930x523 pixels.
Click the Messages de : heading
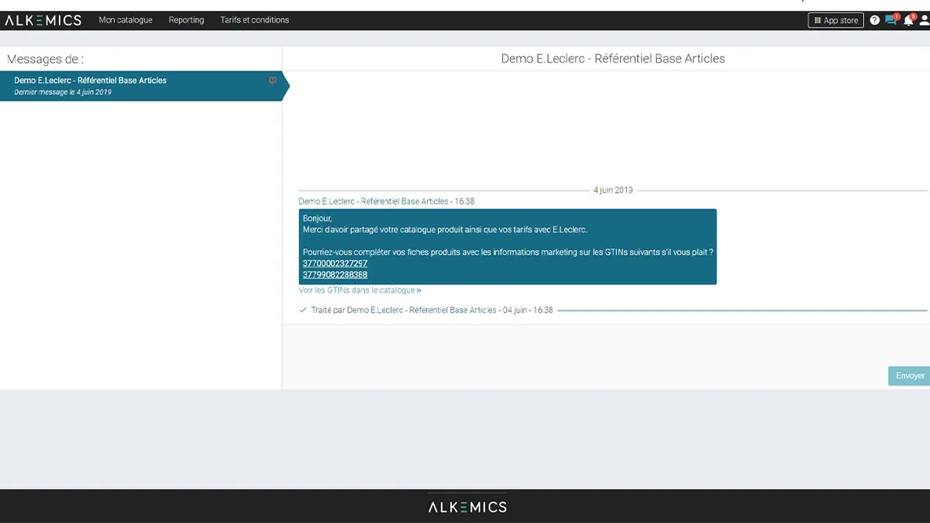click(x=45, y=59)
